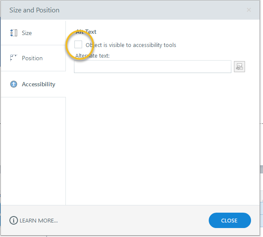
Task: Select the Accessibility tab label
Action: [x=38, y=84]
